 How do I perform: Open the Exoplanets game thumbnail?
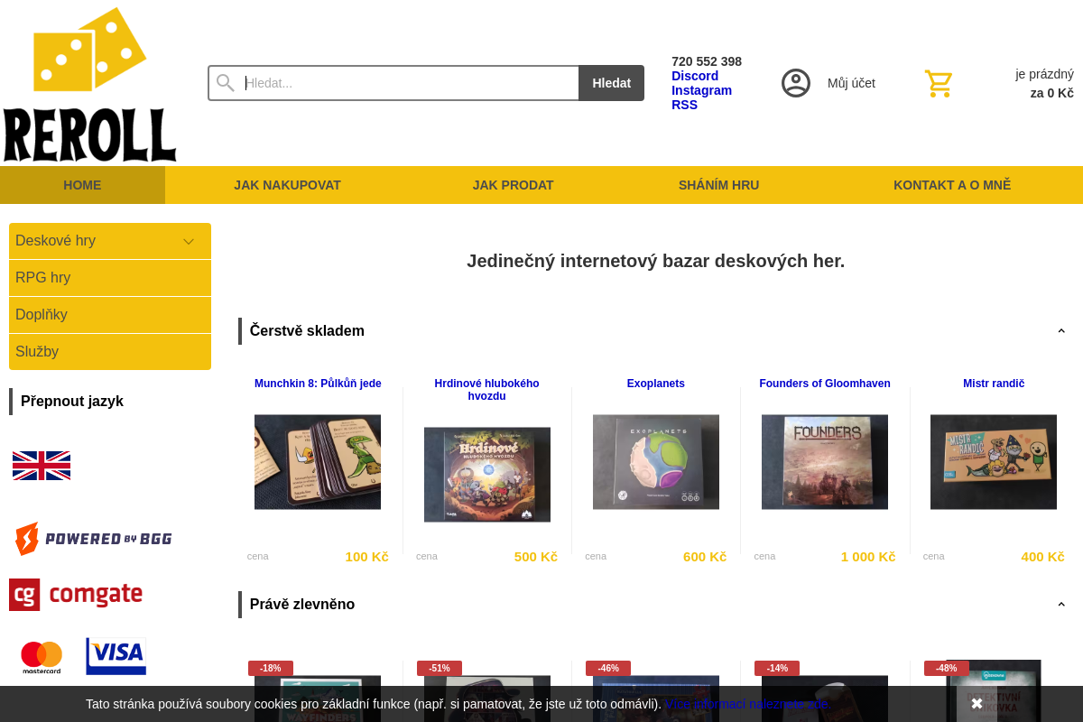[656, 462]
